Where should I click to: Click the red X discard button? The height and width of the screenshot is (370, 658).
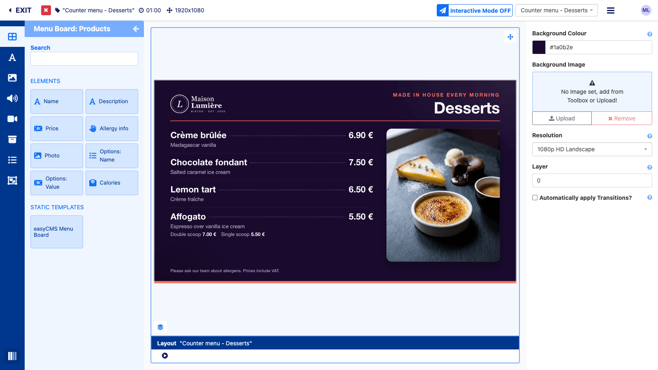click(x=46, y=10)
